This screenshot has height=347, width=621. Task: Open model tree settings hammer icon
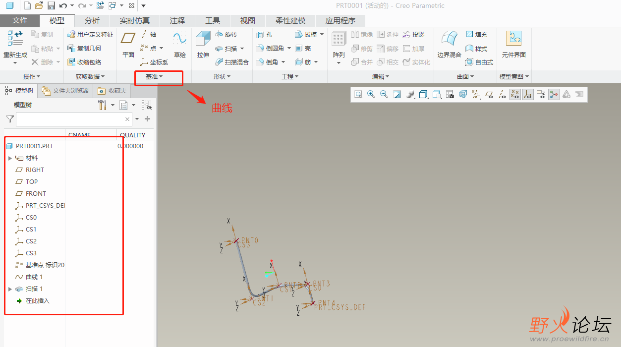point(103,105)
